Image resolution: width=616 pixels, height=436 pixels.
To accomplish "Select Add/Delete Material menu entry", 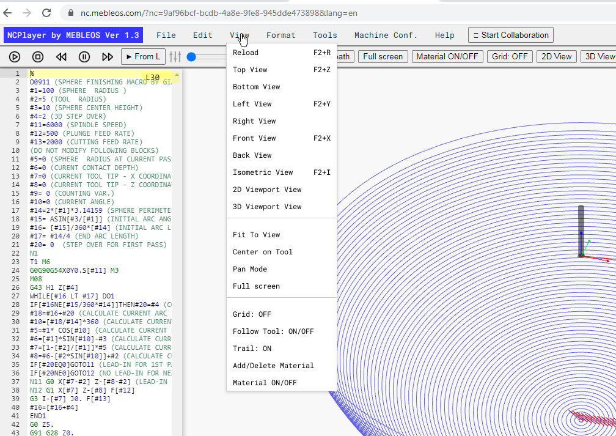I will coord(282,366).
